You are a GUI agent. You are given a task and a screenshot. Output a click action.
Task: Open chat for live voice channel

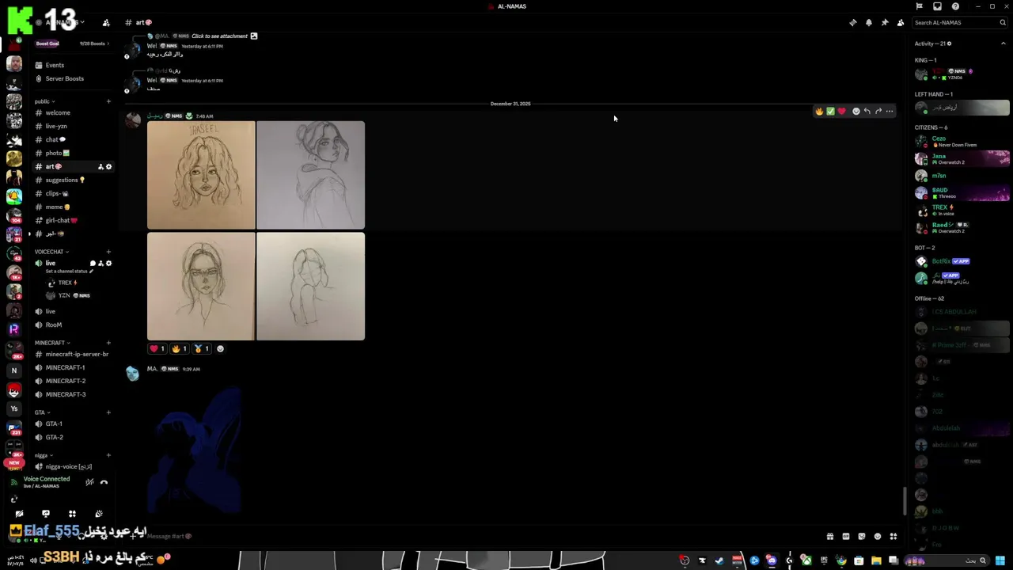pos(93,263)
